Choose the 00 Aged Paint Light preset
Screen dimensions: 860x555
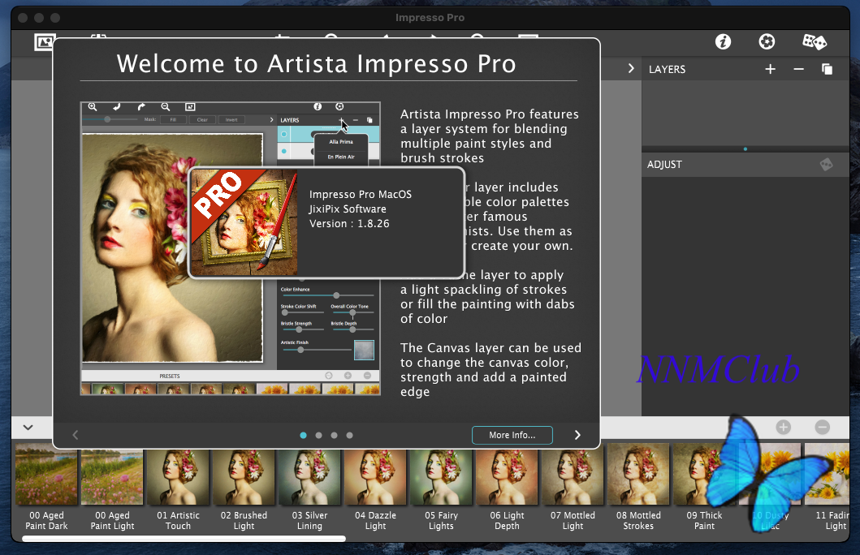(112, 488)
